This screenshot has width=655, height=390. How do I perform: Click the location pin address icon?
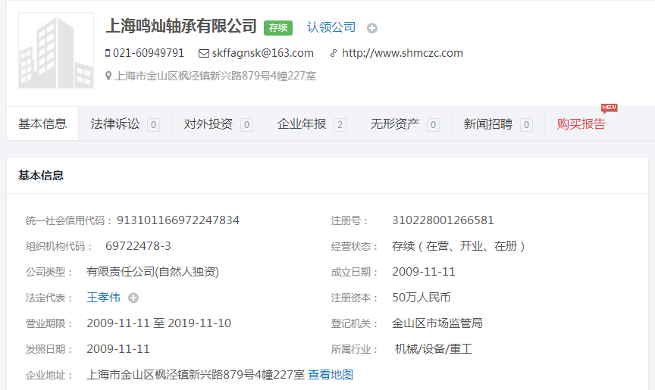(x=108, y=76)
